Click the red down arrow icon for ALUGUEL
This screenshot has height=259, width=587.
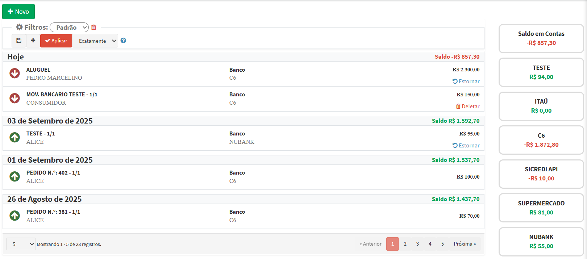pyautogui.click(x=14, y=73)
